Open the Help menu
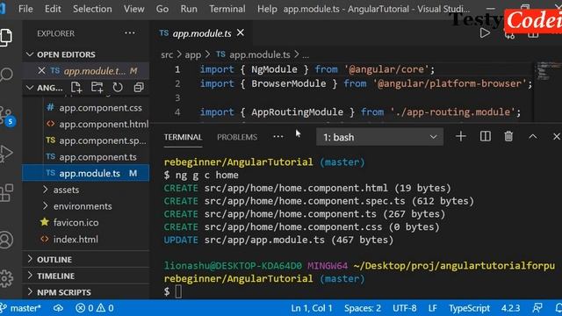 pyautogui.click(x=267, y=9)
